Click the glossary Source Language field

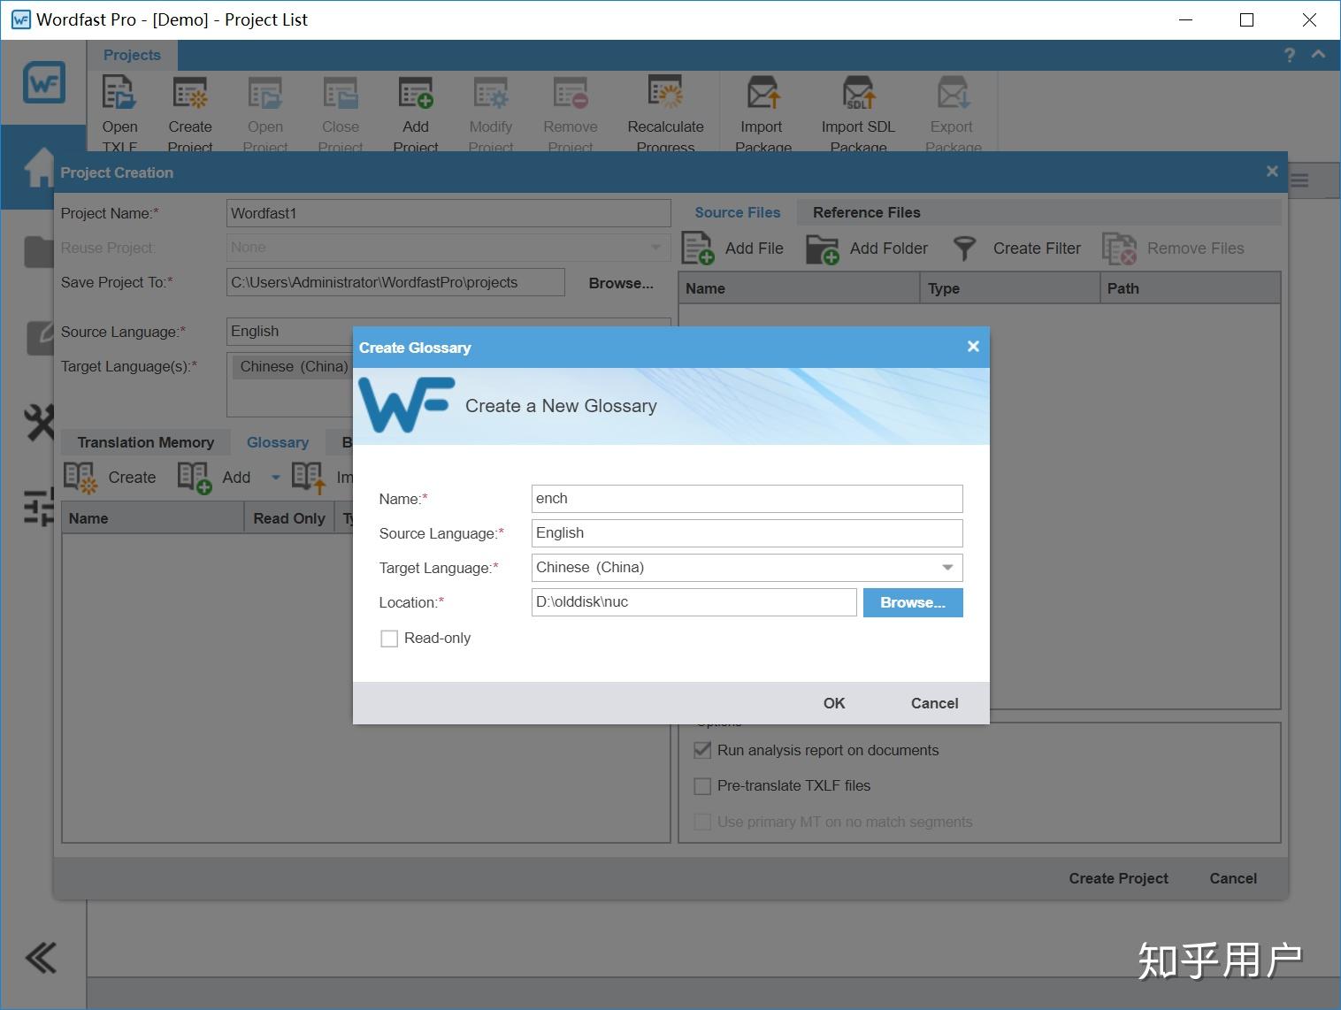tap(747, 533)
